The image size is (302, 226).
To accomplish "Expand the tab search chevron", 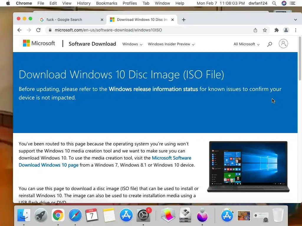I will pyautogui.click(x=296, y=20).
